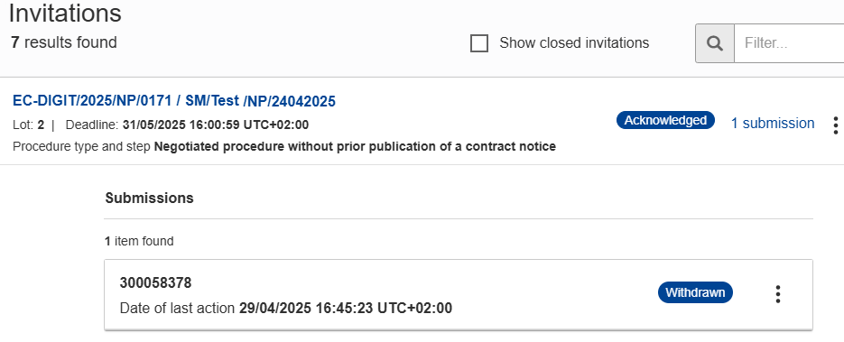This screenshot has height=342, width=844.
Task: Click the Submissions section heading
Action: (x=149, y=198)
